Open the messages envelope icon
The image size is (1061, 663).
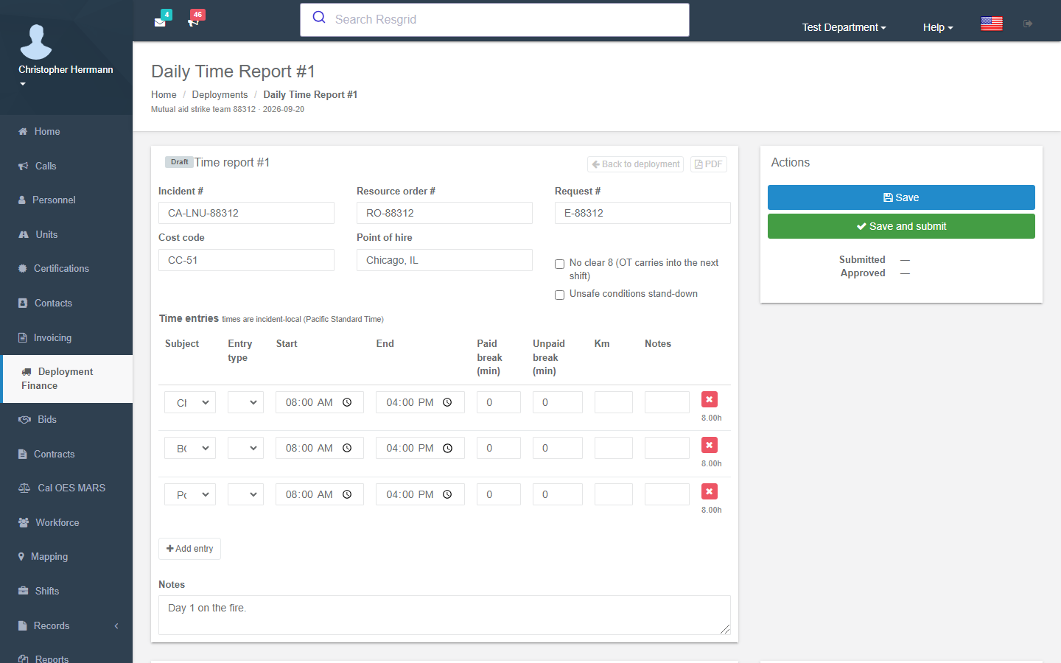160,21
